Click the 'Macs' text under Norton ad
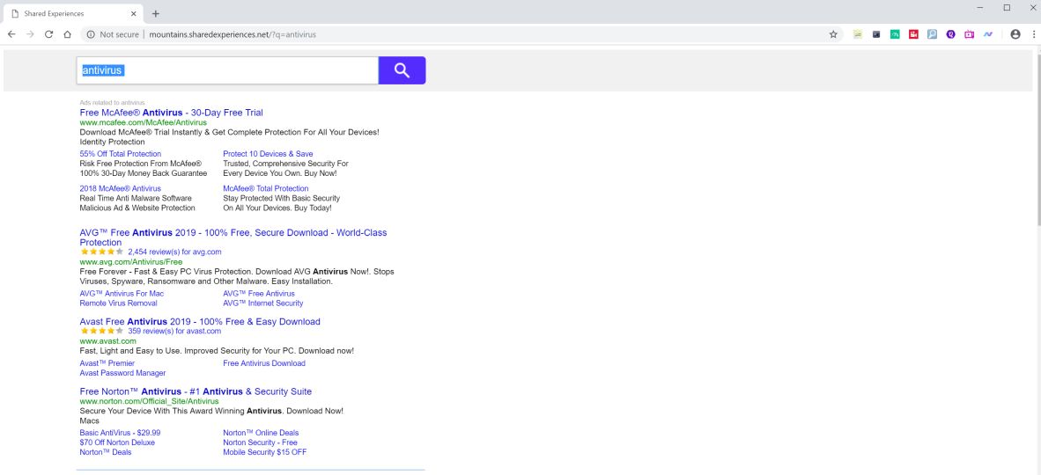The height and width of the screenshot is (475, 1041). [x=89, y=420]
